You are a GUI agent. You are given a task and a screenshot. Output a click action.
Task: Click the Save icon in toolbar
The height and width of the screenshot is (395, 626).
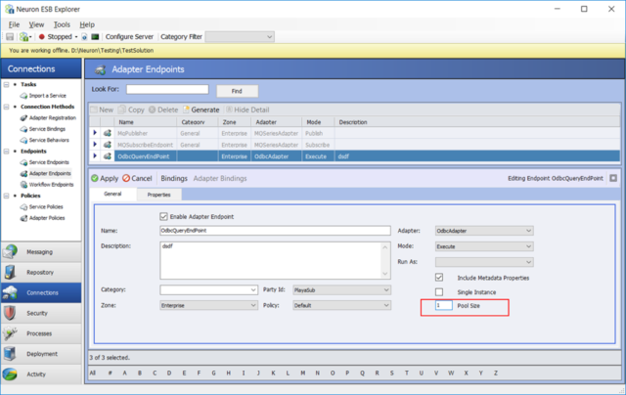(10, 37)
